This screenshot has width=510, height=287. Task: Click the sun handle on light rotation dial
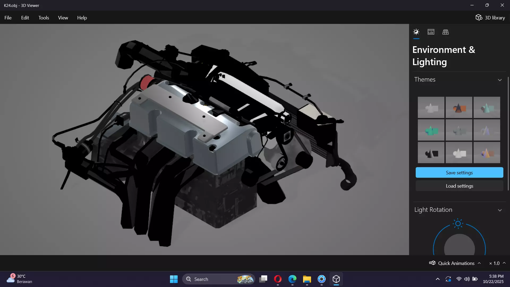(458, 223)
